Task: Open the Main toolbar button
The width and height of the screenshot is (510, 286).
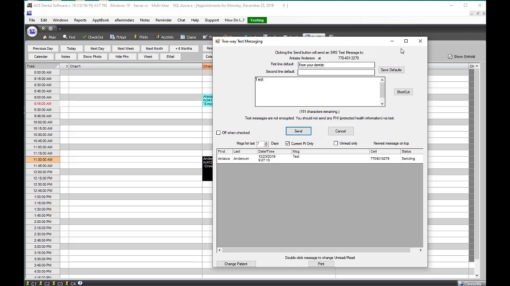Action: [x=49, y=37]
